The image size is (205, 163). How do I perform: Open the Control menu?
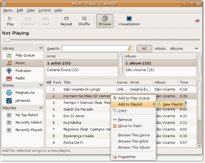[45, 10]
